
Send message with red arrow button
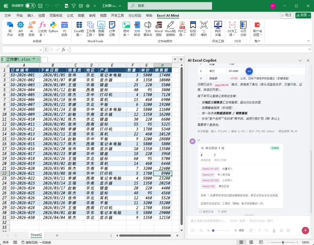[x=305, y=230]
